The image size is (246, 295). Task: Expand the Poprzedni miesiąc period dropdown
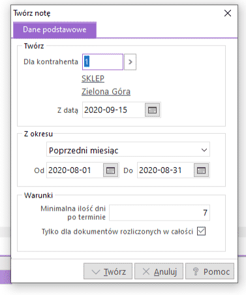204,150
